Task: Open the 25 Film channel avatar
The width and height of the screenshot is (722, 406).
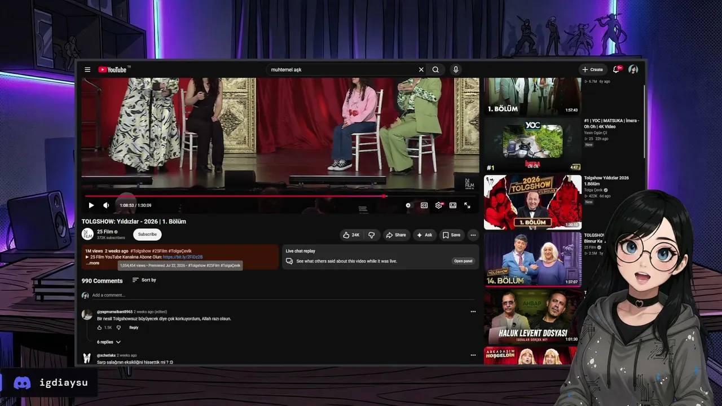Action: click(87, 235)
